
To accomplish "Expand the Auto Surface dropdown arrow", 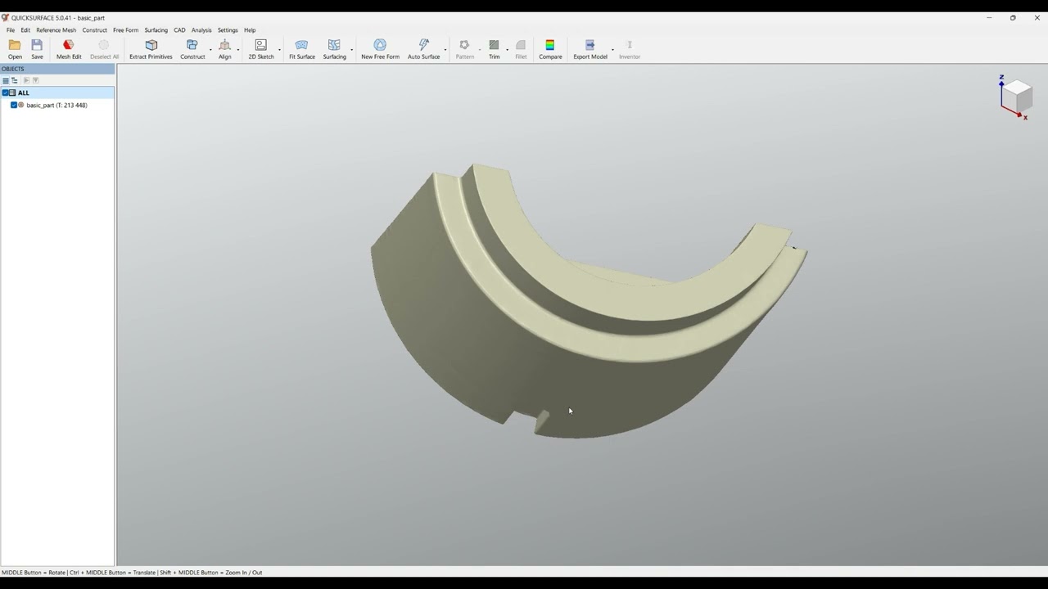I will coord(445,50).
